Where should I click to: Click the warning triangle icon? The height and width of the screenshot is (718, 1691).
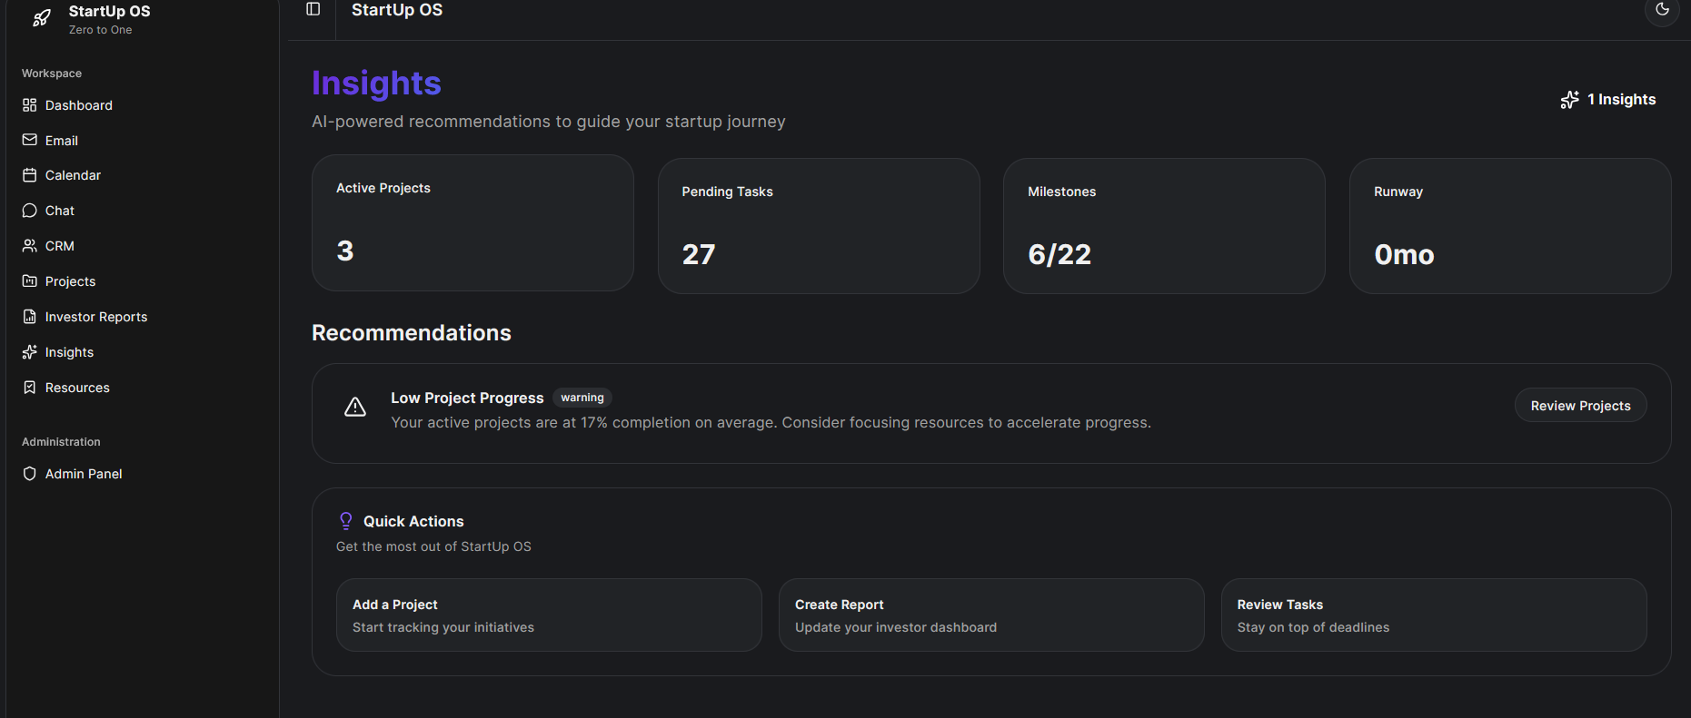355,407
